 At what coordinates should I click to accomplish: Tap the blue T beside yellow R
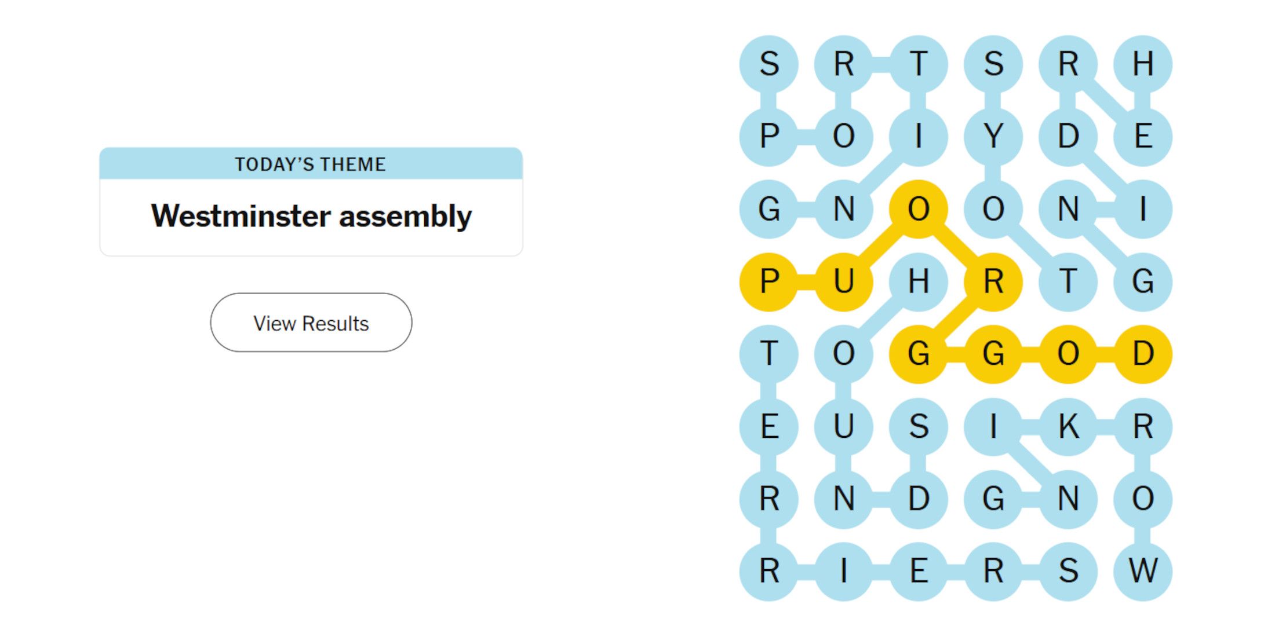pos(1068,281)
